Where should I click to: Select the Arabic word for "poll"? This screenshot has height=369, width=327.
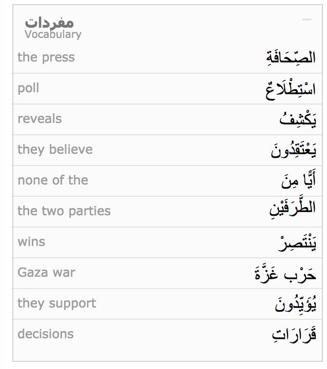click(291, 89)
